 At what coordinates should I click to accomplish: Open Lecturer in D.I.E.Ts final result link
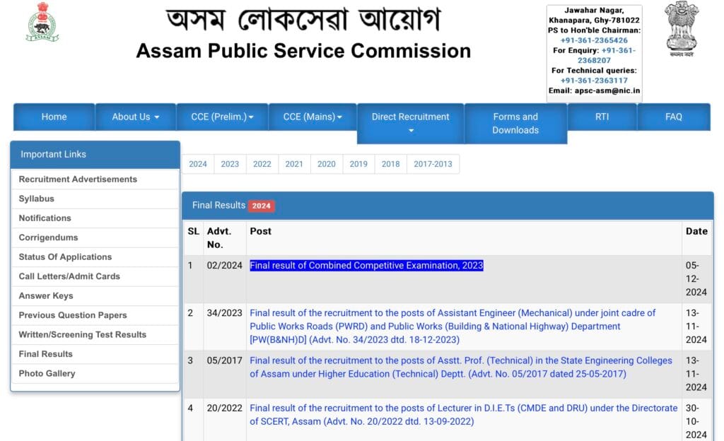[x=464, y=415]
